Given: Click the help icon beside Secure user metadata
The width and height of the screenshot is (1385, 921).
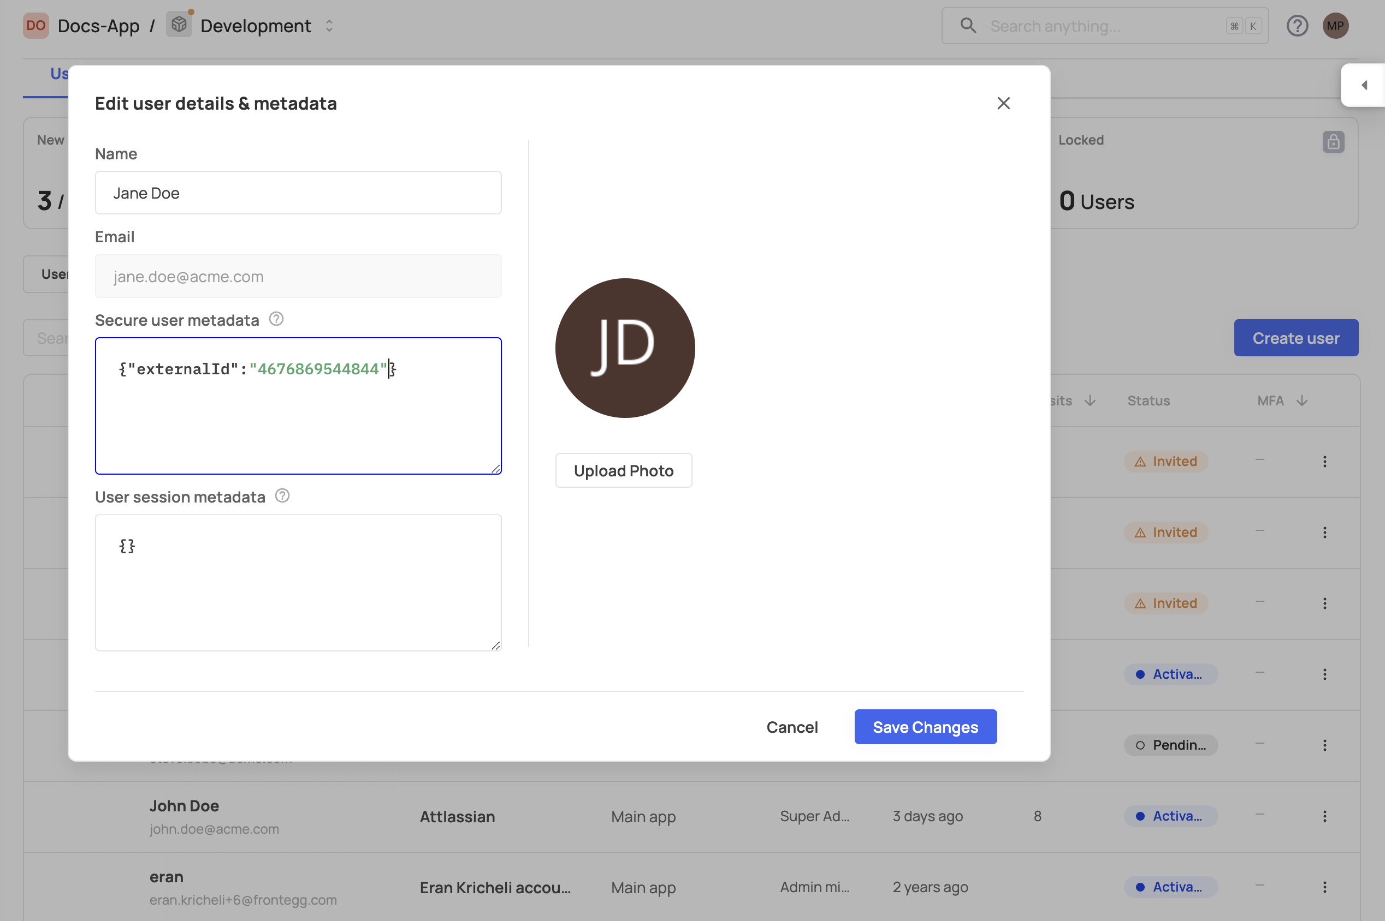Looking at the screenshot, I should pos(276,319).
